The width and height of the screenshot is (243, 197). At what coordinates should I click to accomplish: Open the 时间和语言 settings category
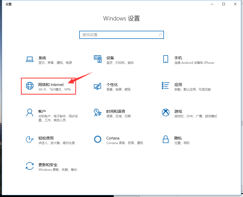[x=116, y=111]
